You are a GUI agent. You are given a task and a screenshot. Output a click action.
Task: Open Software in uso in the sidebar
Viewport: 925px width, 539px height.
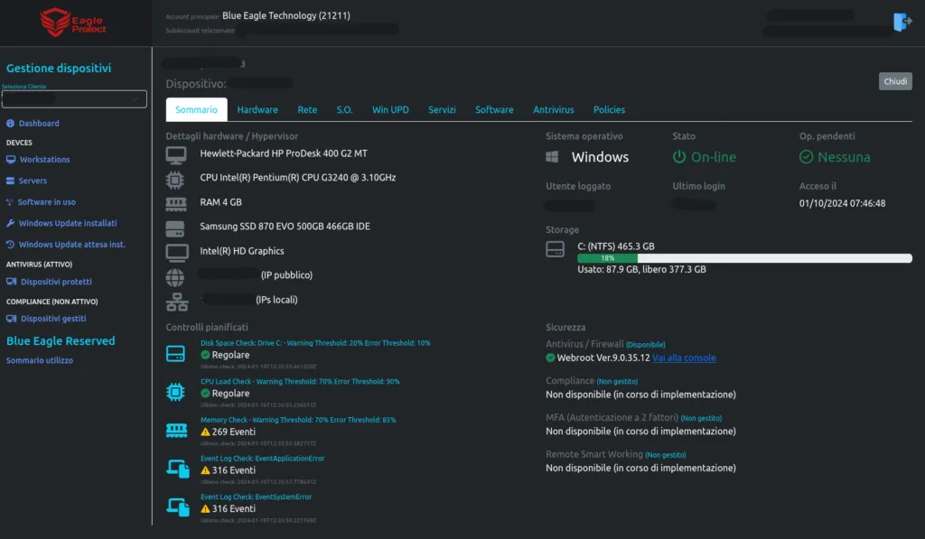(x=41, y=201)
